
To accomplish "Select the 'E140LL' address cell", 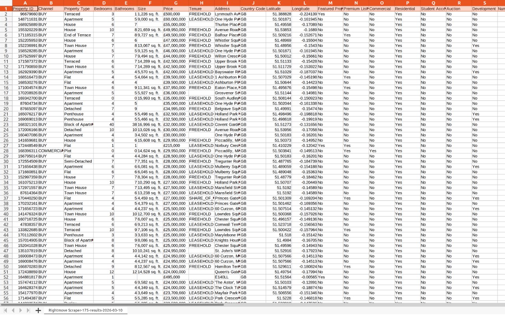I will (x=227, y=277).
